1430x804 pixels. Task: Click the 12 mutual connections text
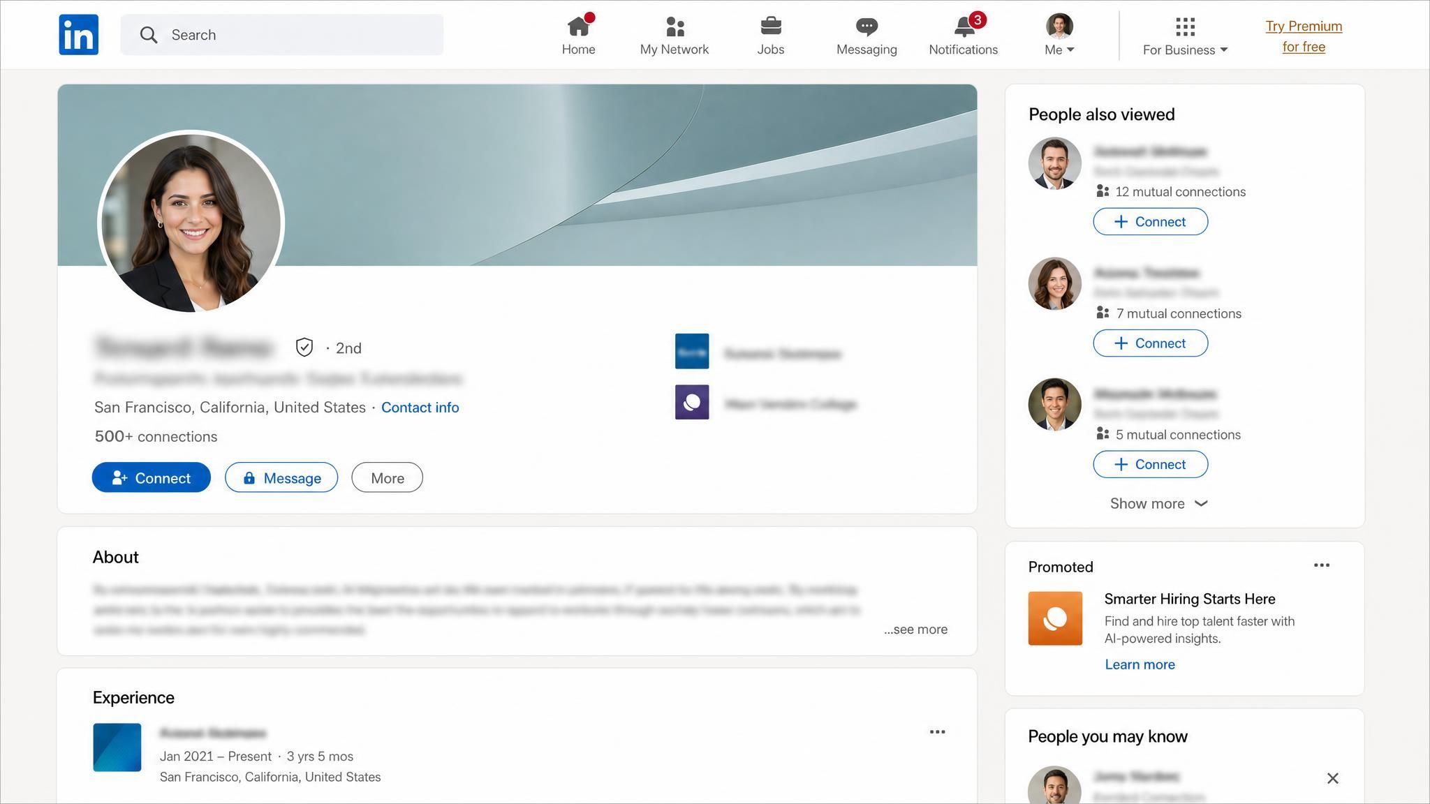pyautogui.click(x=1180, y=192)
